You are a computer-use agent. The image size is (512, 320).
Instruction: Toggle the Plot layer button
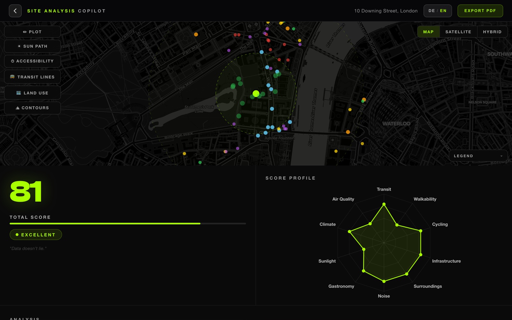(x=32, y=32)
